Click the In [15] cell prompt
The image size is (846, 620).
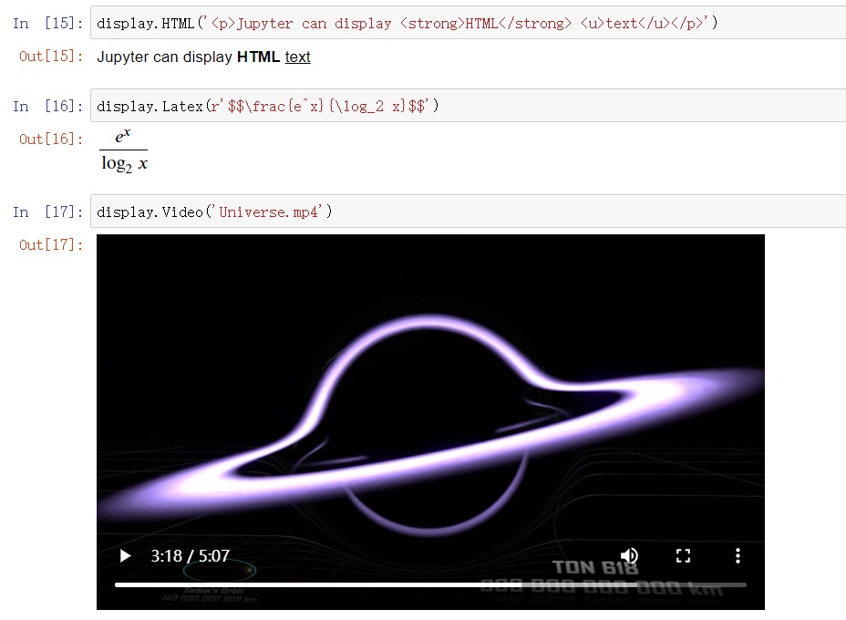tap(48, 23)
